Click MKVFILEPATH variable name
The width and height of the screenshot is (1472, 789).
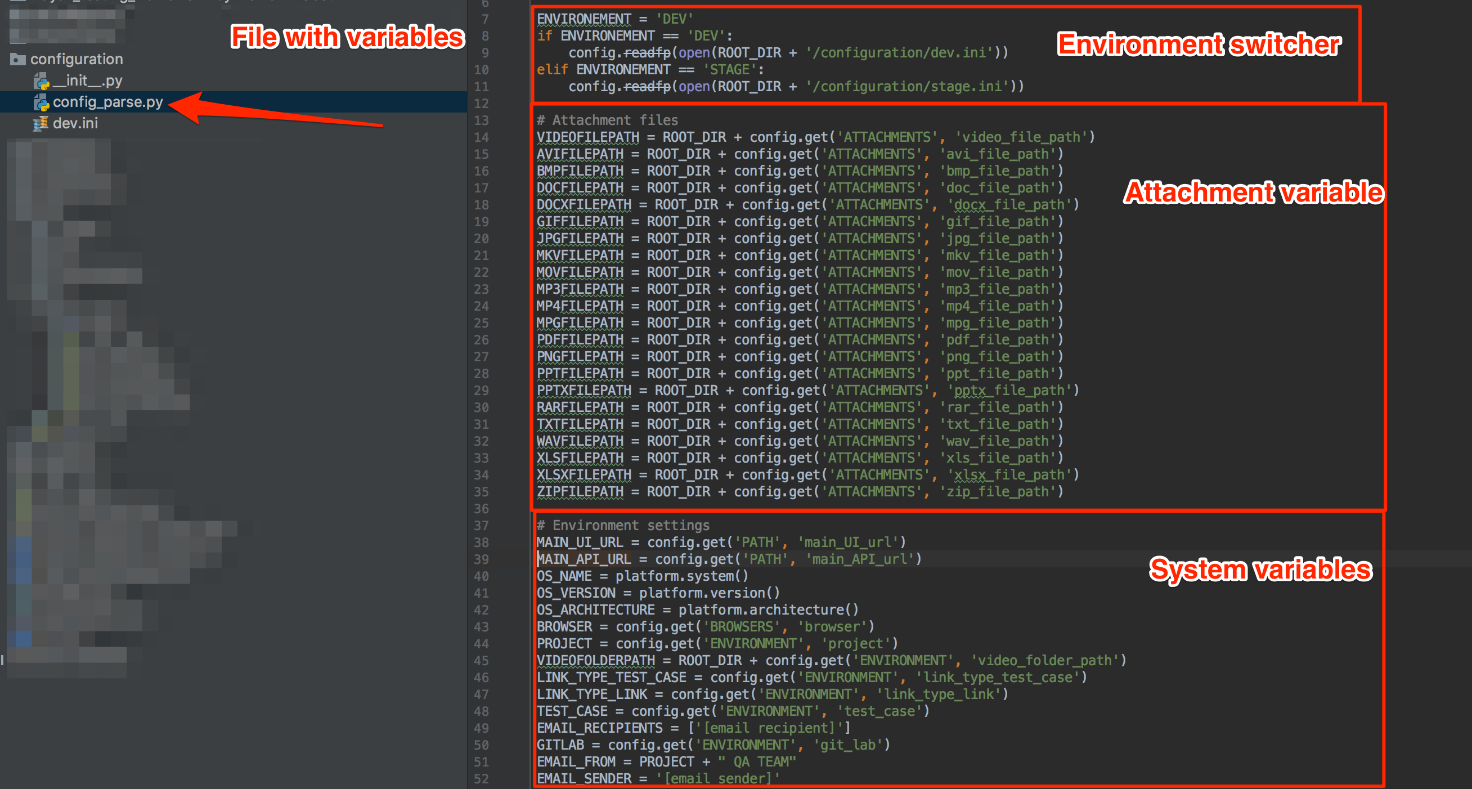[x=580, y=255]
